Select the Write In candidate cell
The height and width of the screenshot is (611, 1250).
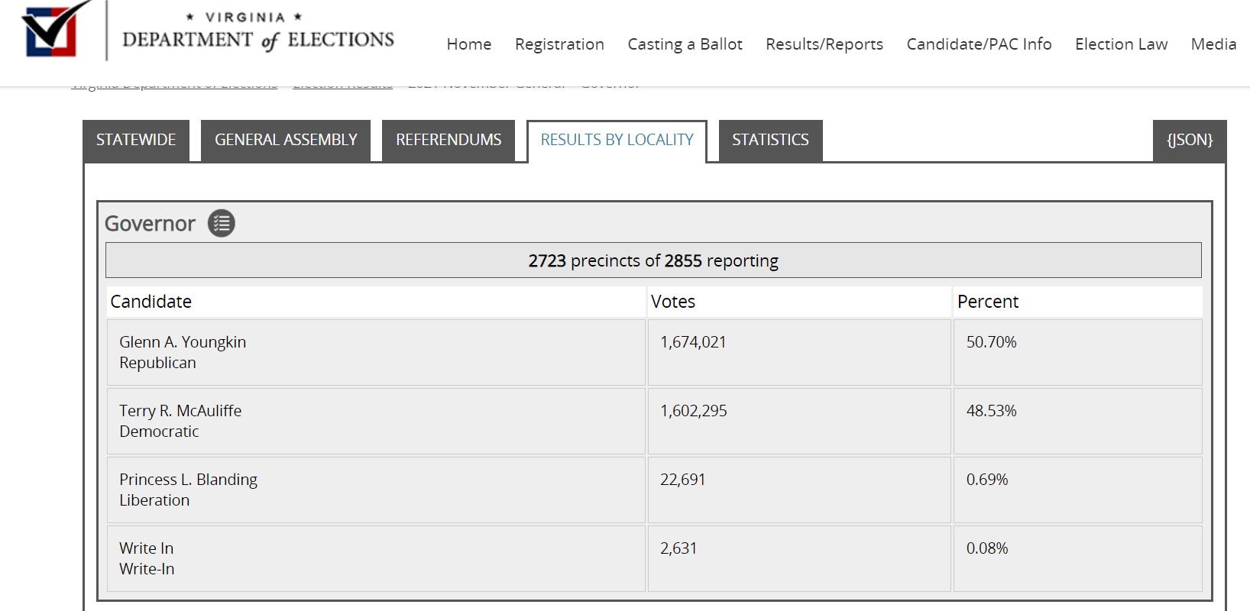376,558
